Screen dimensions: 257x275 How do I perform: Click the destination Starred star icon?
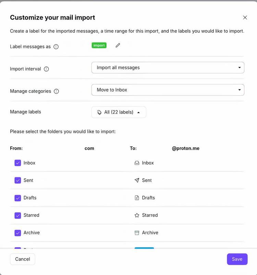[x=137, y=215]
